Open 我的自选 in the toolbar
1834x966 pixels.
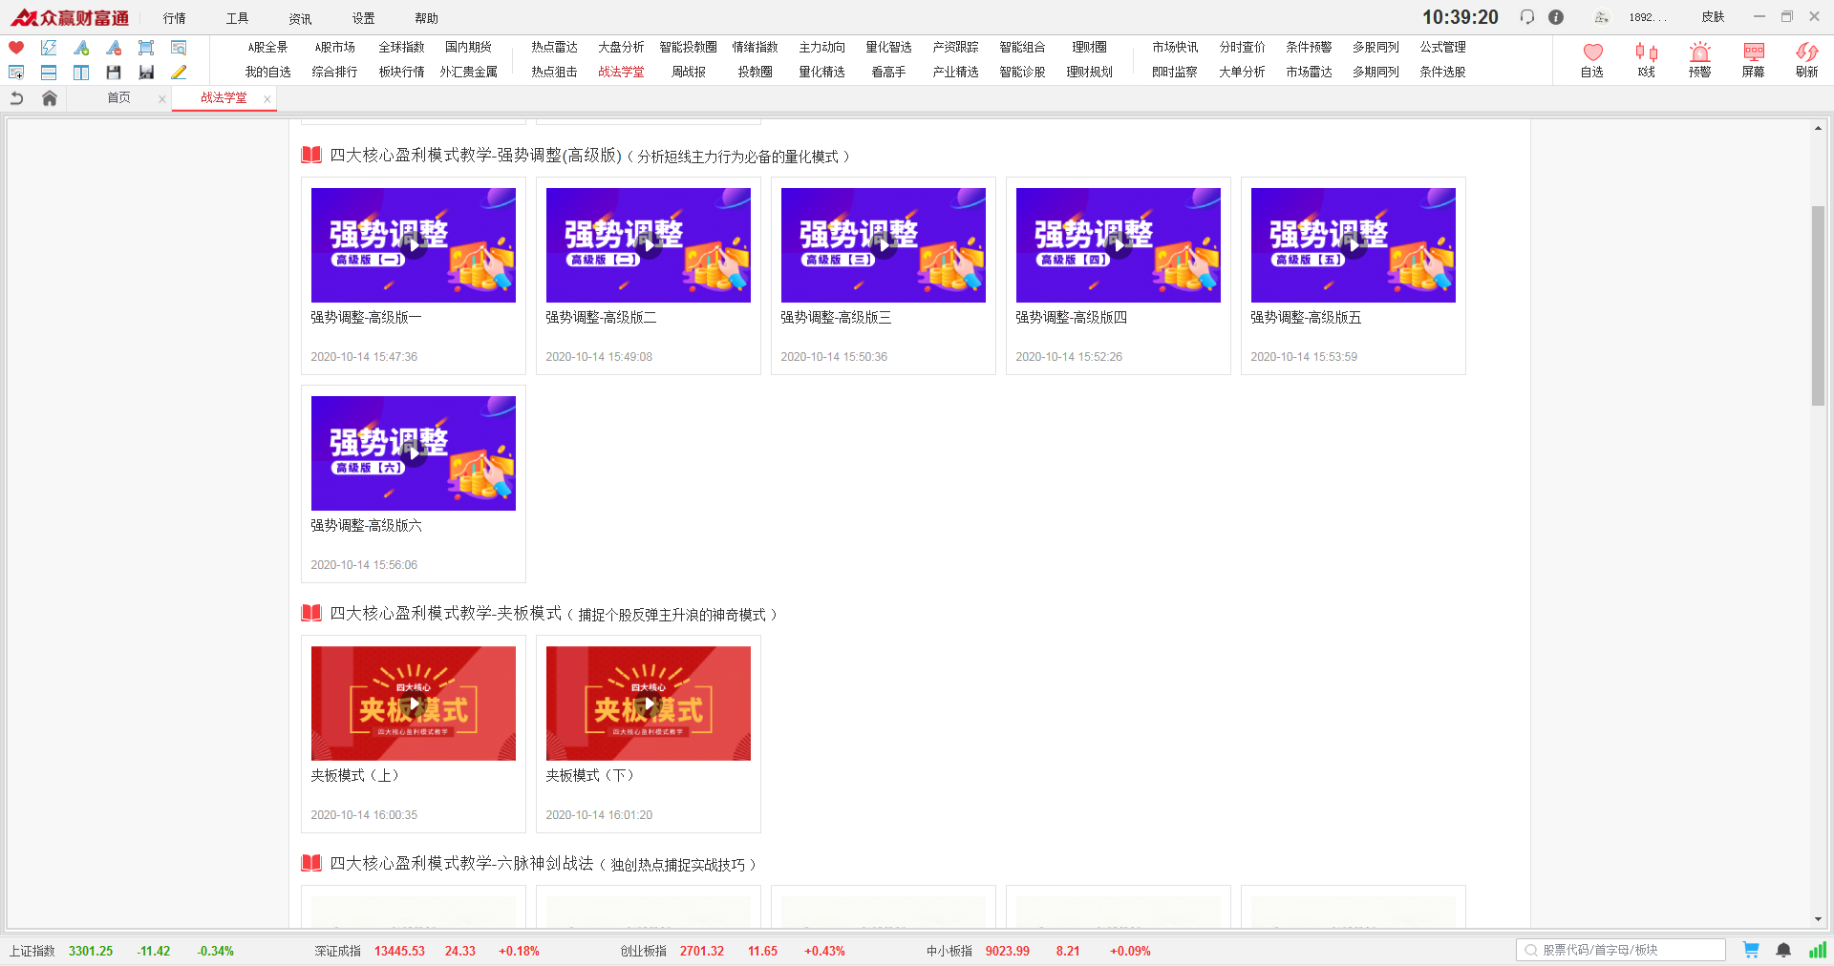coord(267,72)
